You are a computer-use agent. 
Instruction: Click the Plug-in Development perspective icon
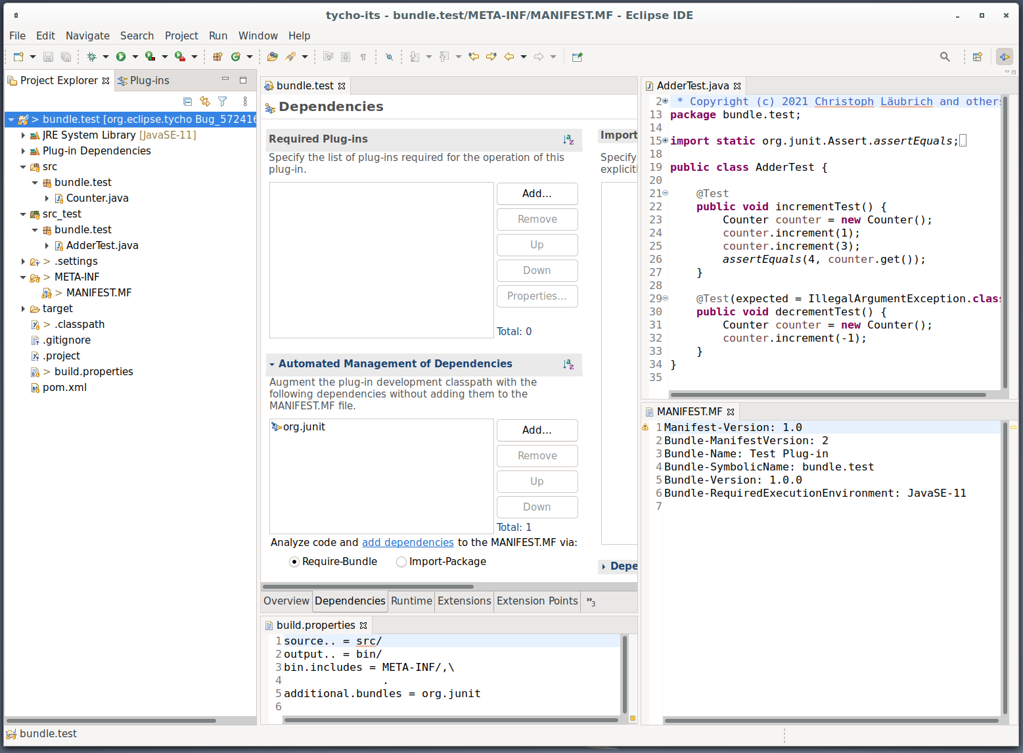1005,57
